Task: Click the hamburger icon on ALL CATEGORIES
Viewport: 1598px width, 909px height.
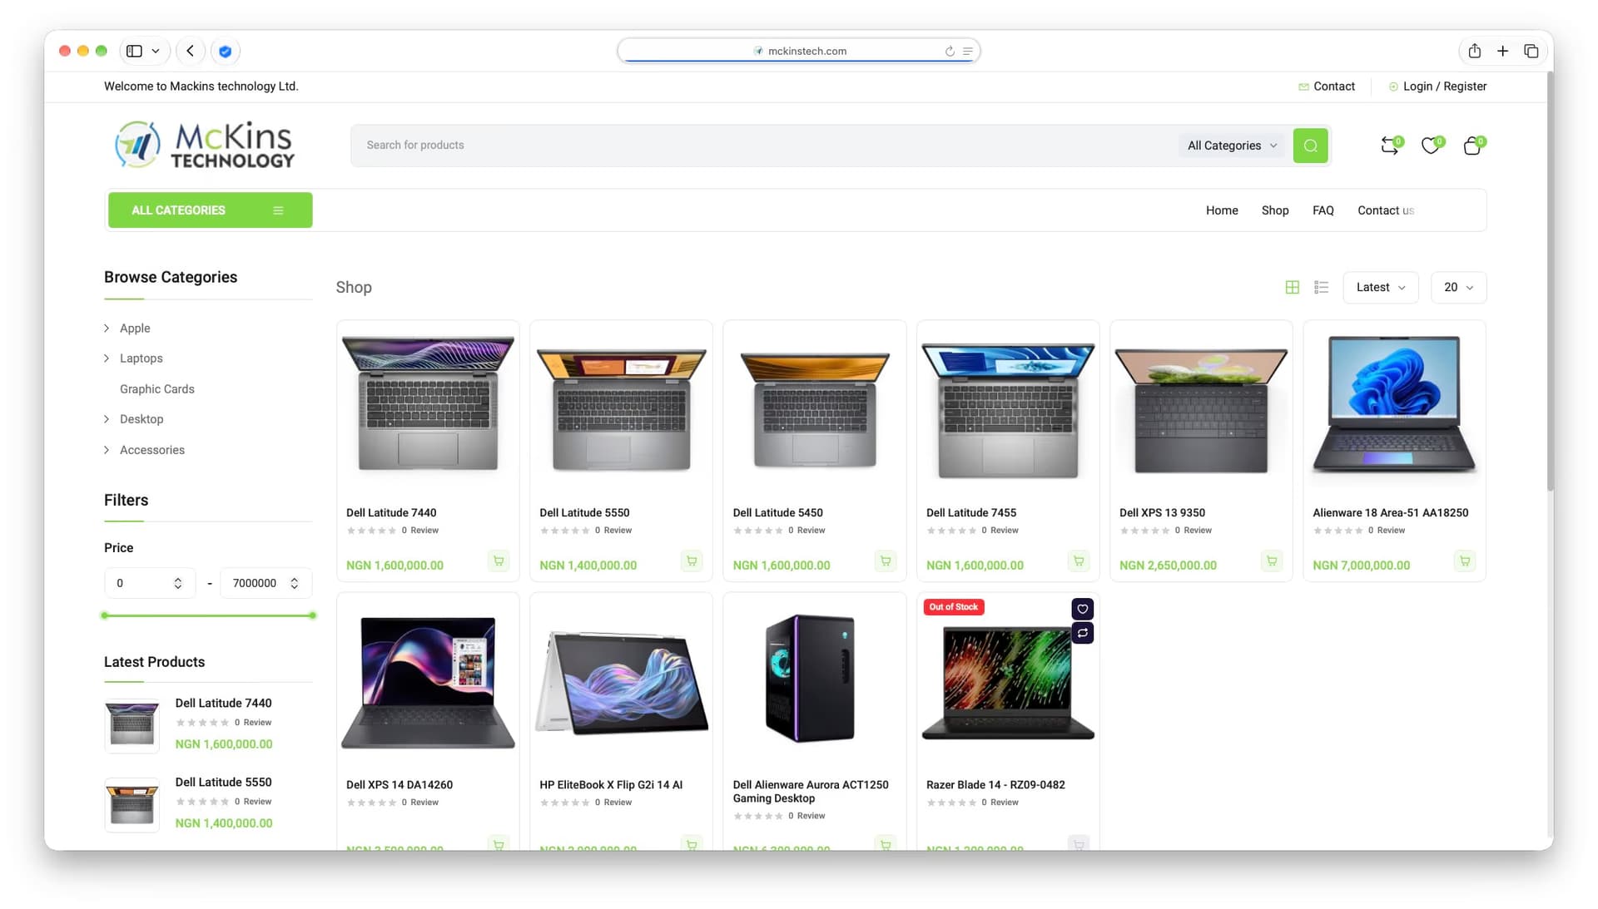Action: (x=278, y=210)
